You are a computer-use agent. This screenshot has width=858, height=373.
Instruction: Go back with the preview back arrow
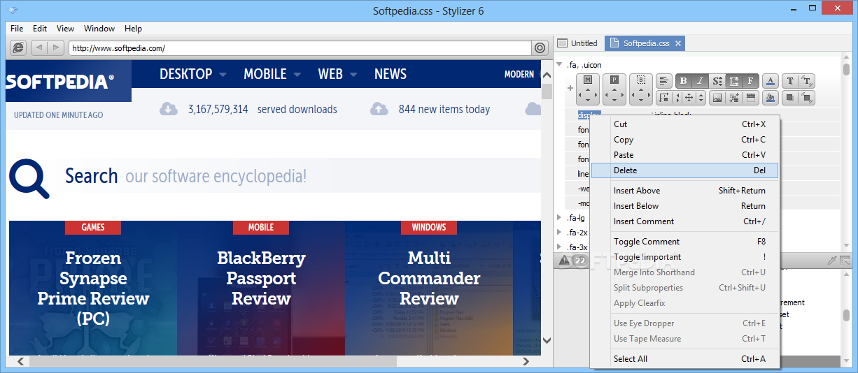point(39,47)
